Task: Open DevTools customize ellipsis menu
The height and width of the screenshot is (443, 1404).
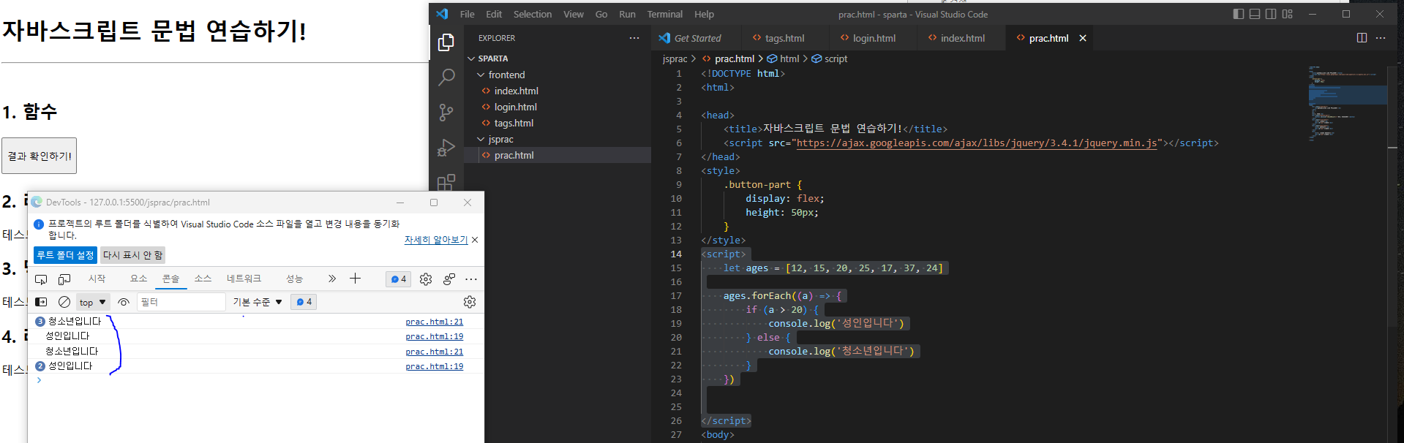Action: tap(471, 279)
